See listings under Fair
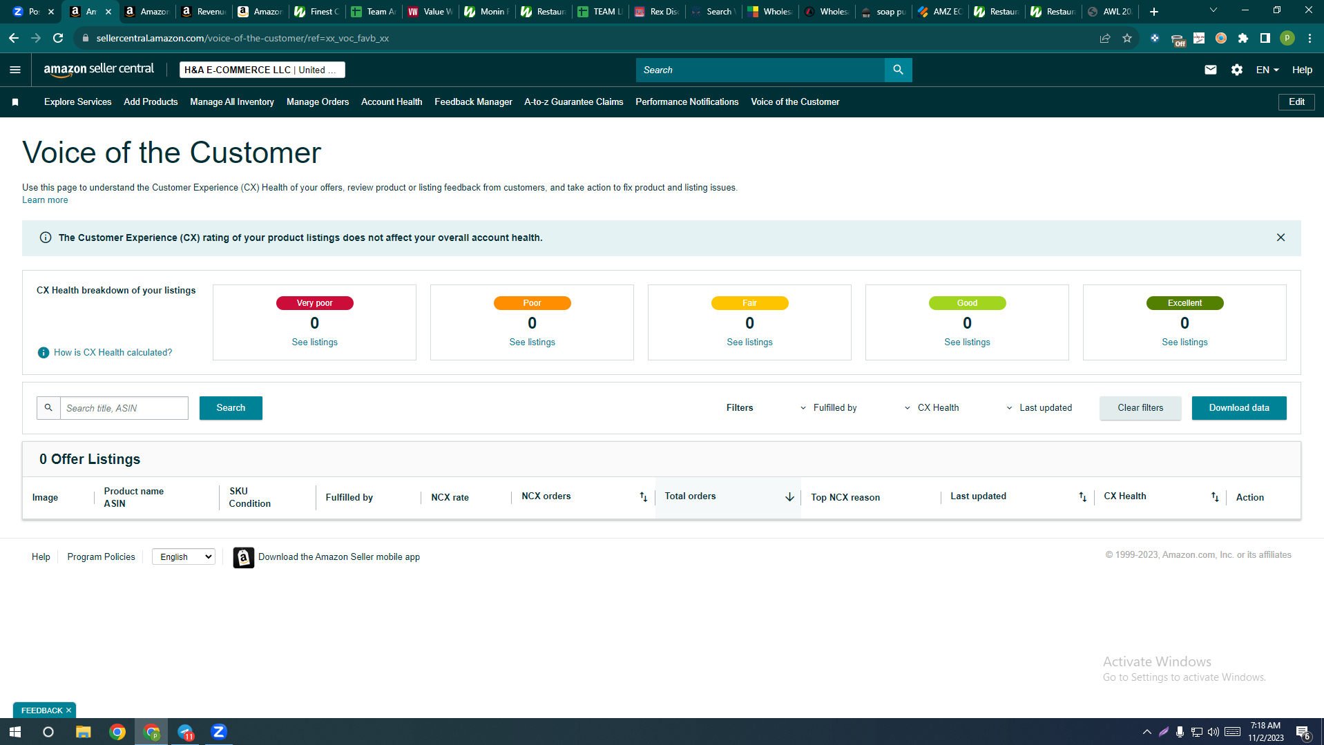Viewport: 1324px width, 745px height. pos(750,342)
